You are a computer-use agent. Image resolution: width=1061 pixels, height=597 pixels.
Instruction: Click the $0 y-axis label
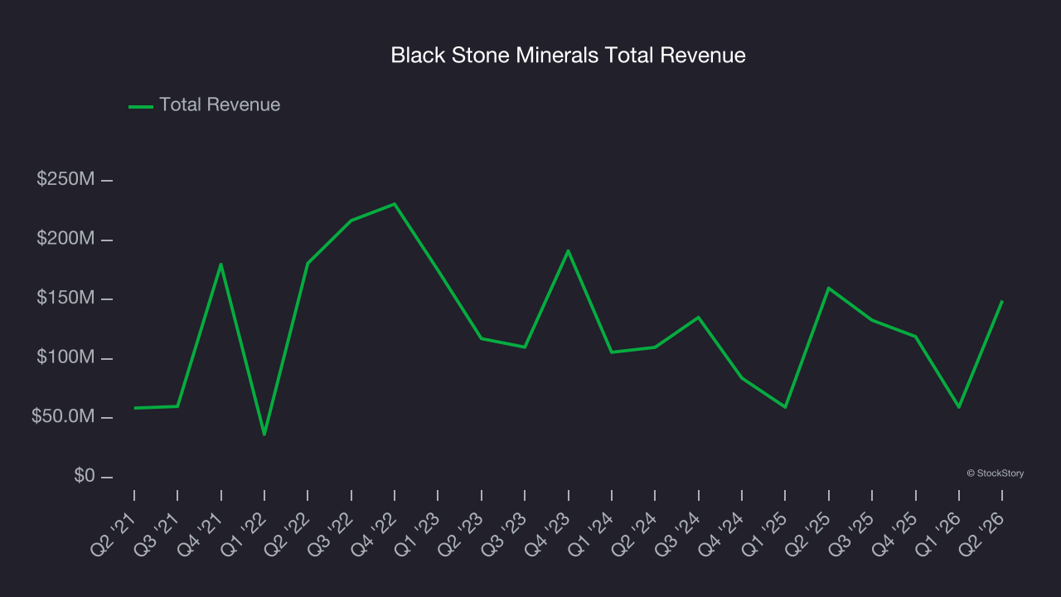pos(85,477)
